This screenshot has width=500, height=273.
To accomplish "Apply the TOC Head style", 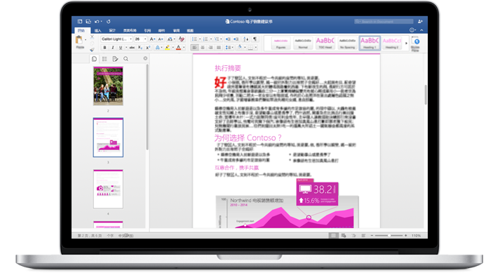I will point(325,43).
